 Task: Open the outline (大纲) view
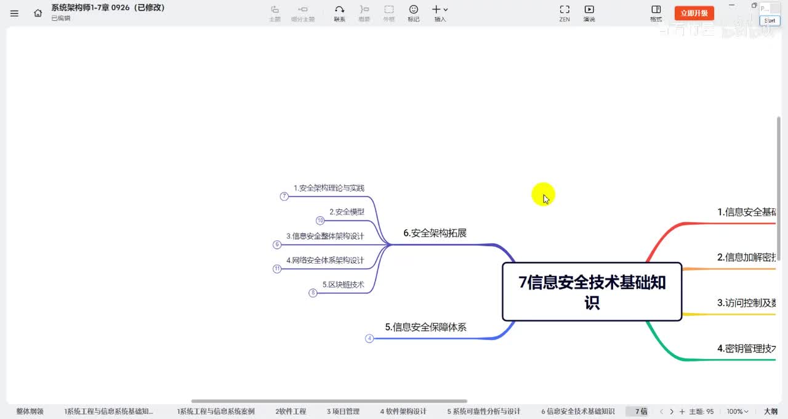point(771,412)
